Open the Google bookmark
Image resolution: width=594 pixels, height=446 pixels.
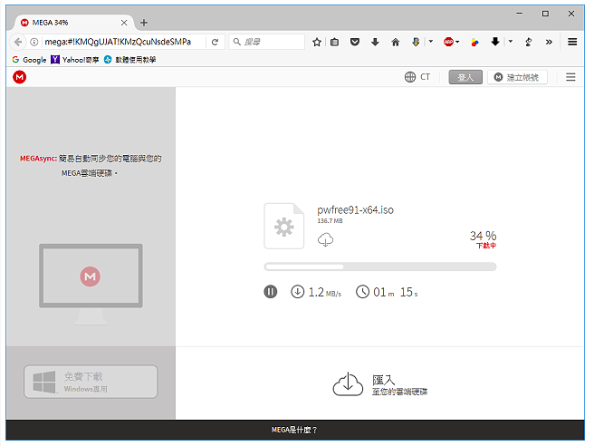(29, 60)
